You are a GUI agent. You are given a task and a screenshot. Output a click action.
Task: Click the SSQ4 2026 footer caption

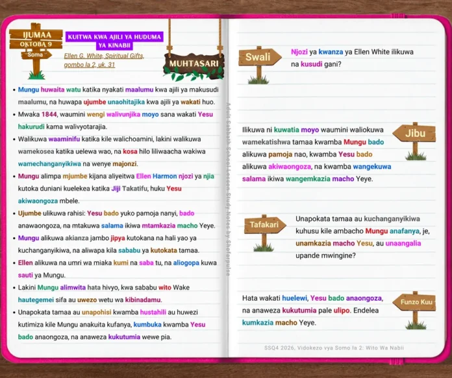[334, 348]
